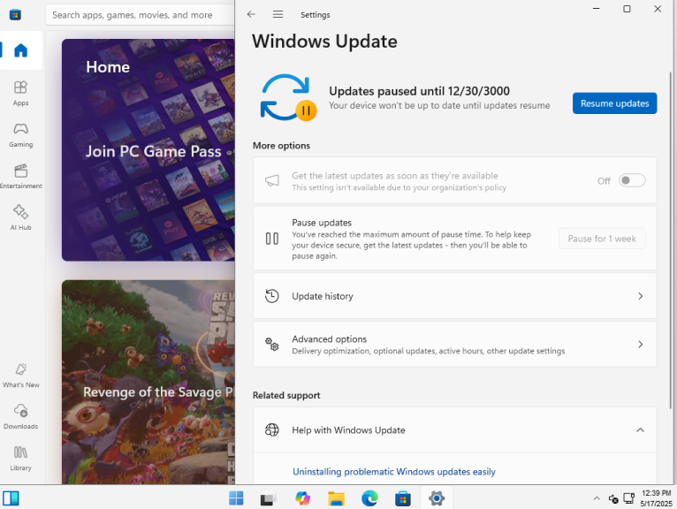
Task: Click the speaker muted tray icon
Action: point(613,499)
